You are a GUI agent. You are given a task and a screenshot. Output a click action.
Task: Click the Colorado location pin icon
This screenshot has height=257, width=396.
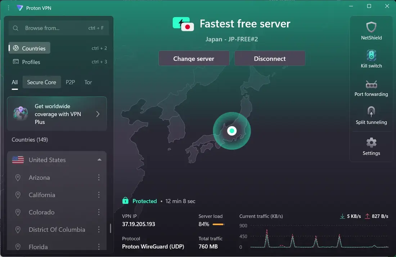point(18,212)
